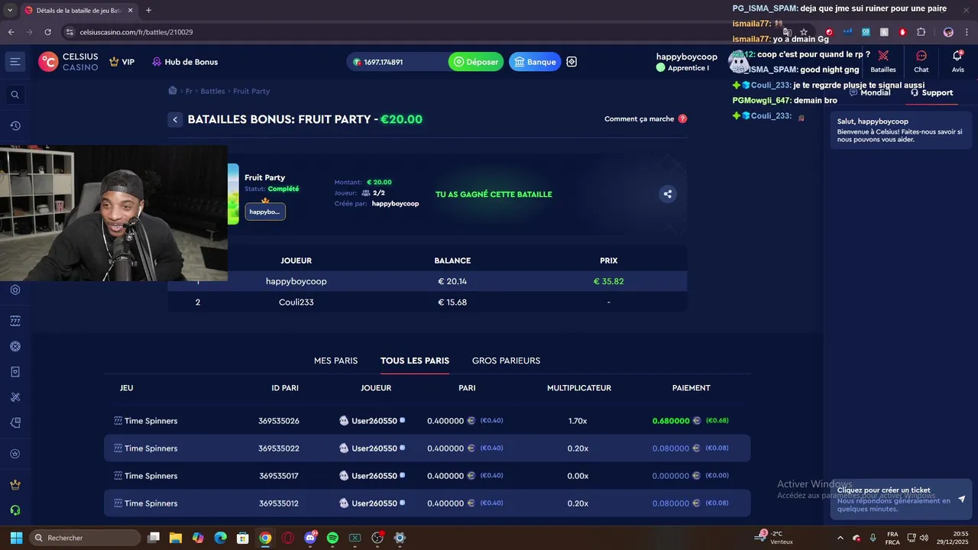
Task: Open the Mondial chat tab
Action: 870,92
